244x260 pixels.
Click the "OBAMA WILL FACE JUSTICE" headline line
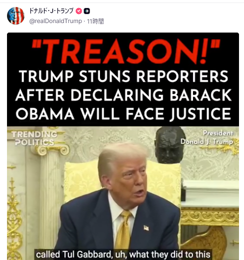[x=123, y=114]
